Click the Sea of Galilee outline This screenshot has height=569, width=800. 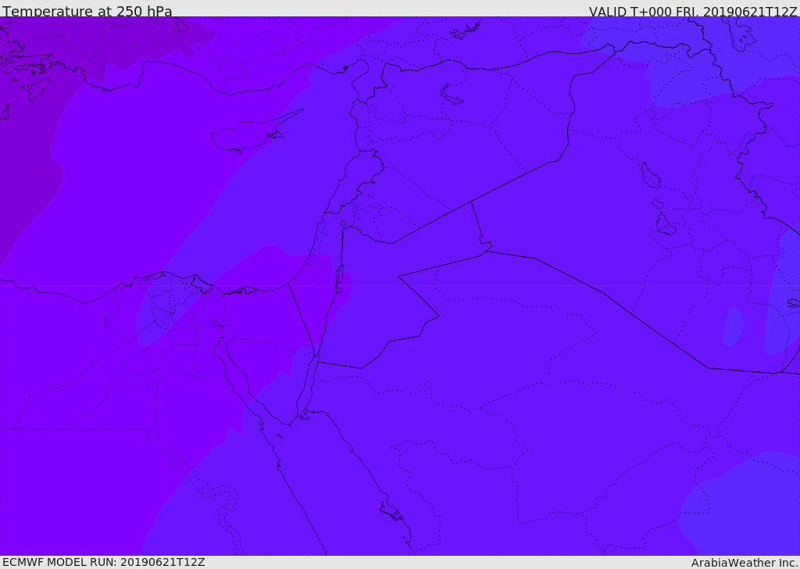[344, 223]
